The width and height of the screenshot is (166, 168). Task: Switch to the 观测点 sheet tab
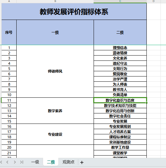click(68, 162)
